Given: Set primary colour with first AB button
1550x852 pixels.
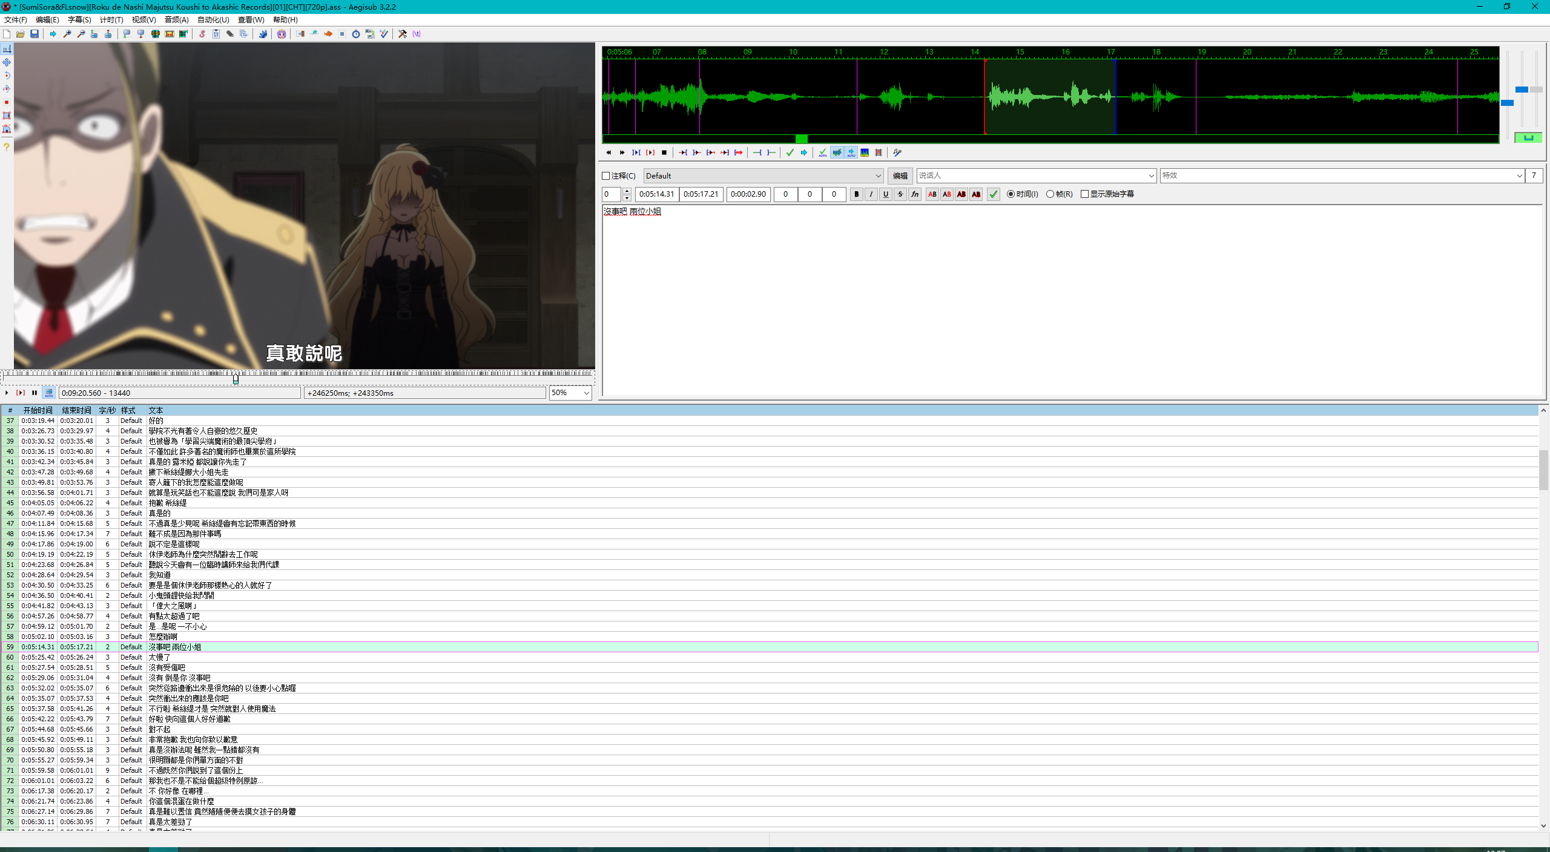Looking at the screenshot, I should point(932,194).
